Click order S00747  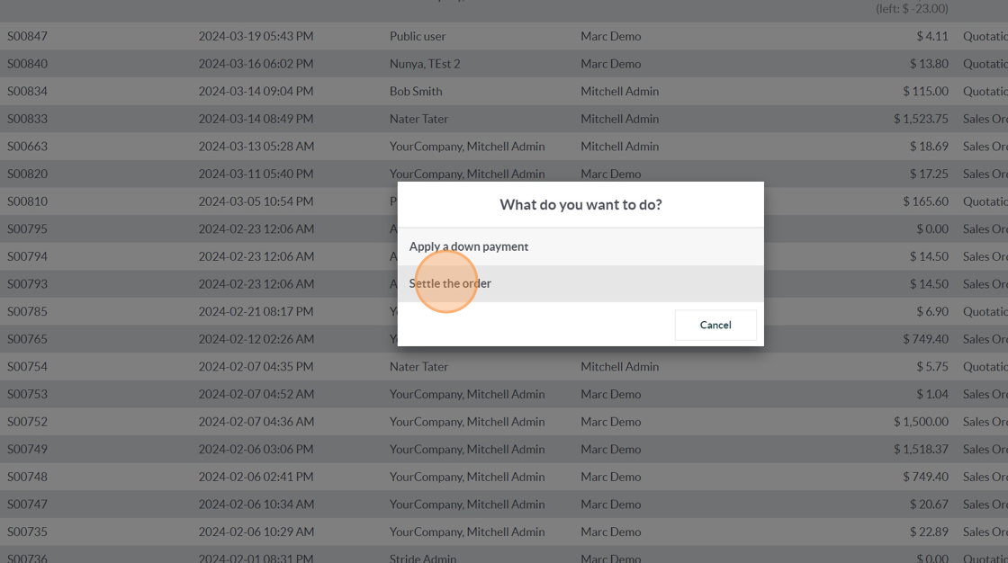[27, 505]
